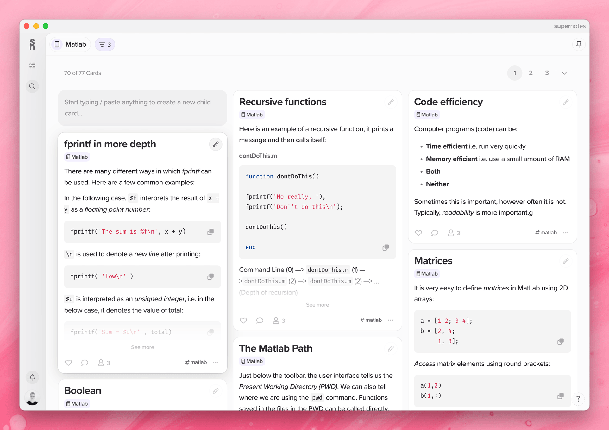The height and width of the screenshot is (430, 609).
Task: Copy the dontDoThis.m code block
Action: 385,247
